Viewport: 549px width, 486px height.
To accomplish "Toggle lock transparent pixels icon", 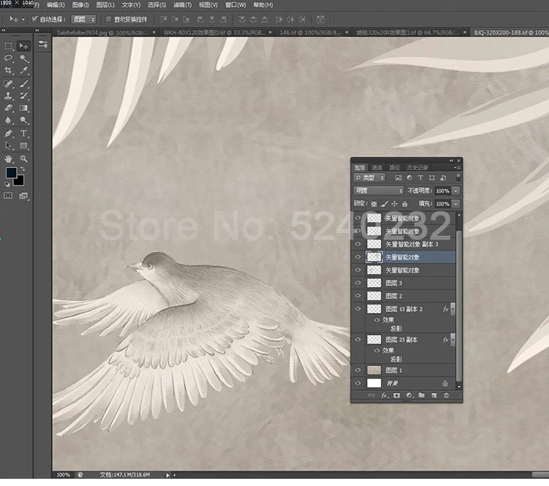I will pyautogui.click(x=374, y=204).
